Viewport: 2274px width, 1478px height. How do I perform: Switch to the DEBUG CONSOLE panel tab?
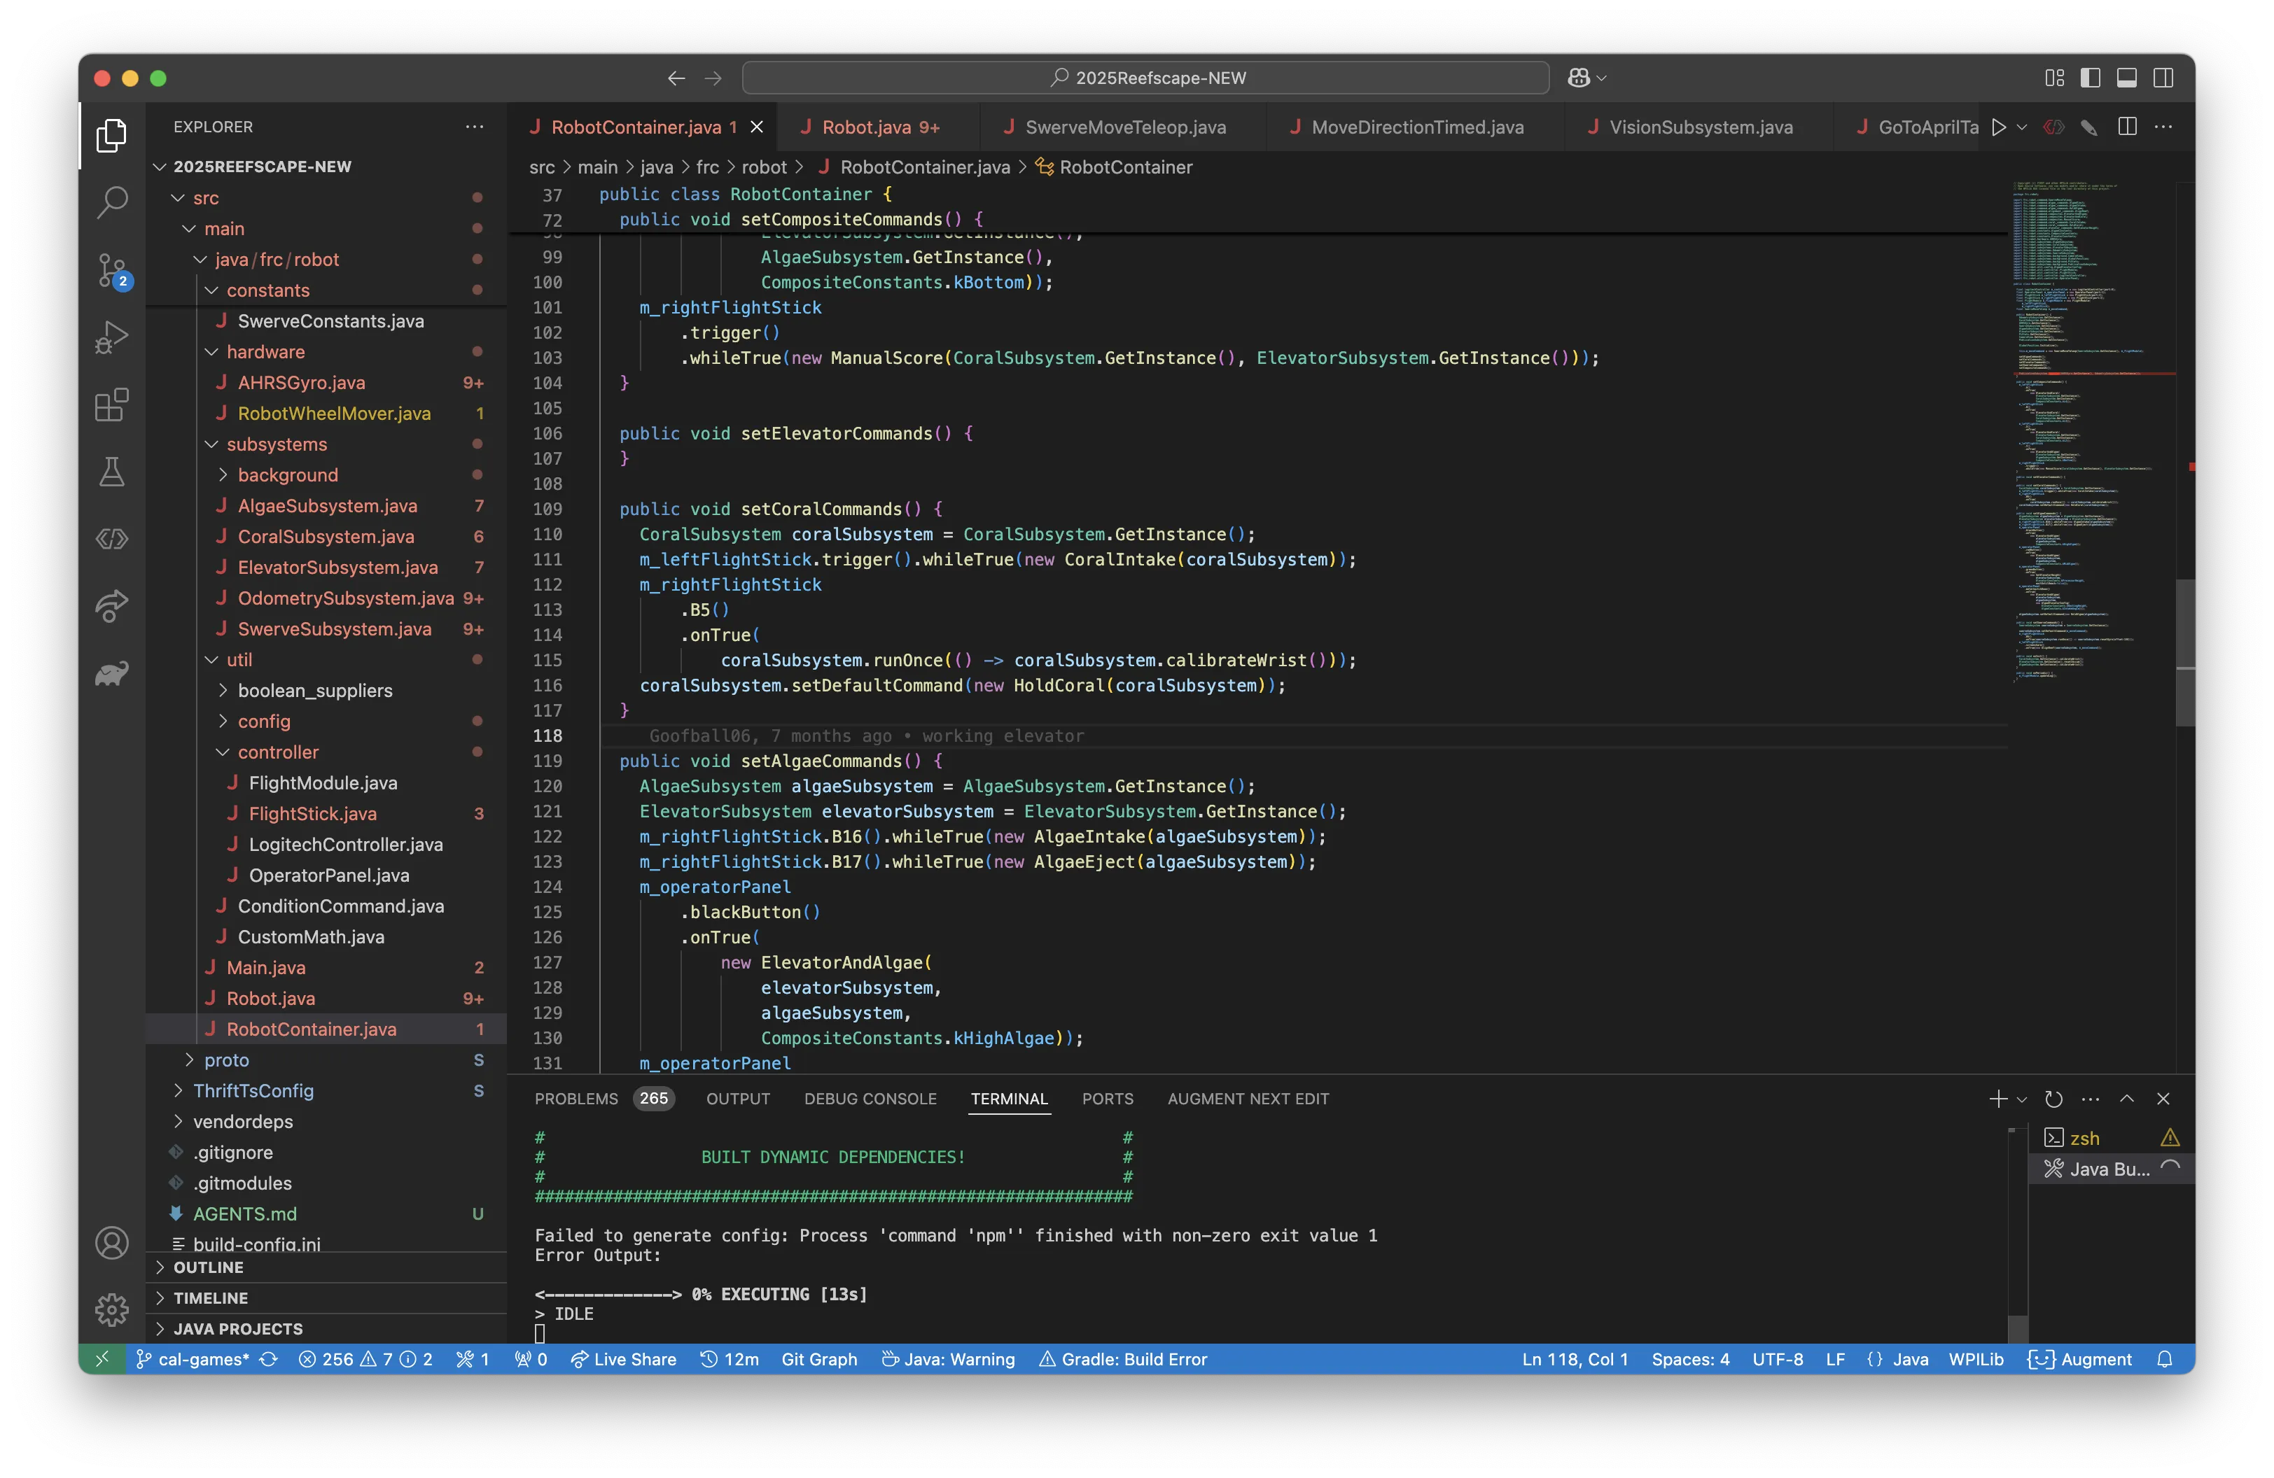(x=870, y=1099)
